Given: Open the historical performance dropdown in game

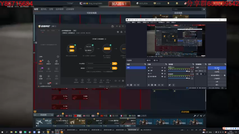Looking at the screenshot, I should coord(193,112).
